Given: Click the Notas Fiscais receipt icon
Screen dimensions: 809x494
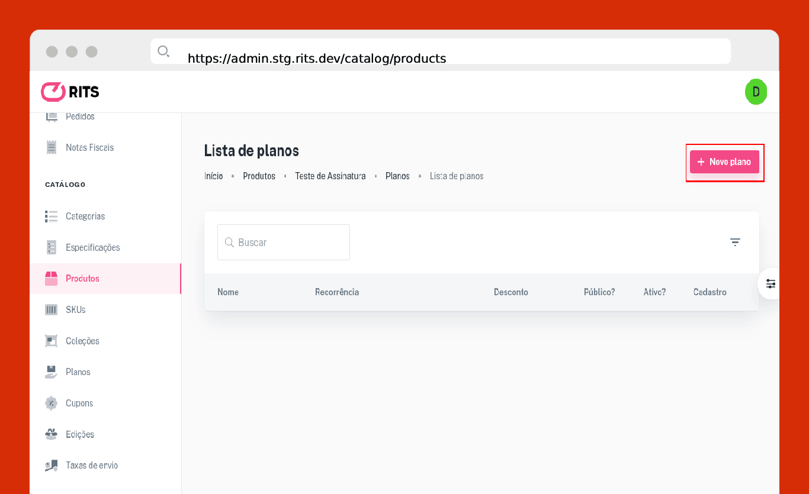Looking at the screenshot, I should coord(52,147).
